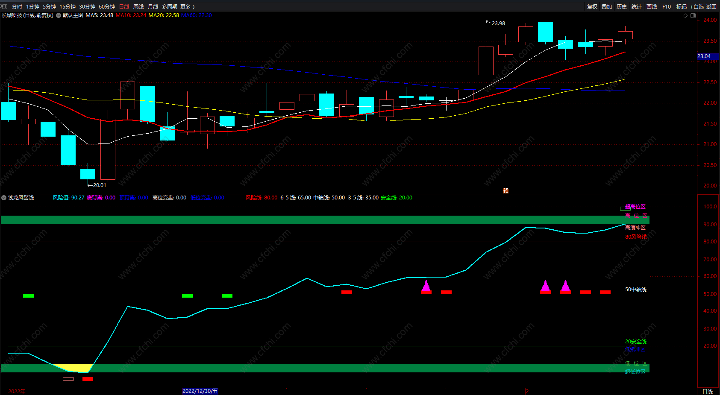
Task: Click the 日线 label at bottom-right corner
Action: 708,392
